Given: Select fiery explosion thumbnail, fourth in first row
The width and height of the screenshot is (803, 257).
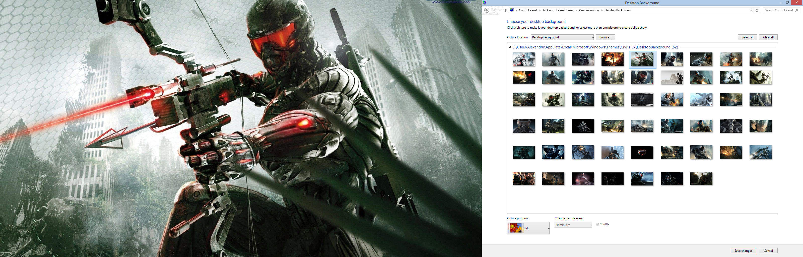Looking at the screenshot, I should (613, 59).
